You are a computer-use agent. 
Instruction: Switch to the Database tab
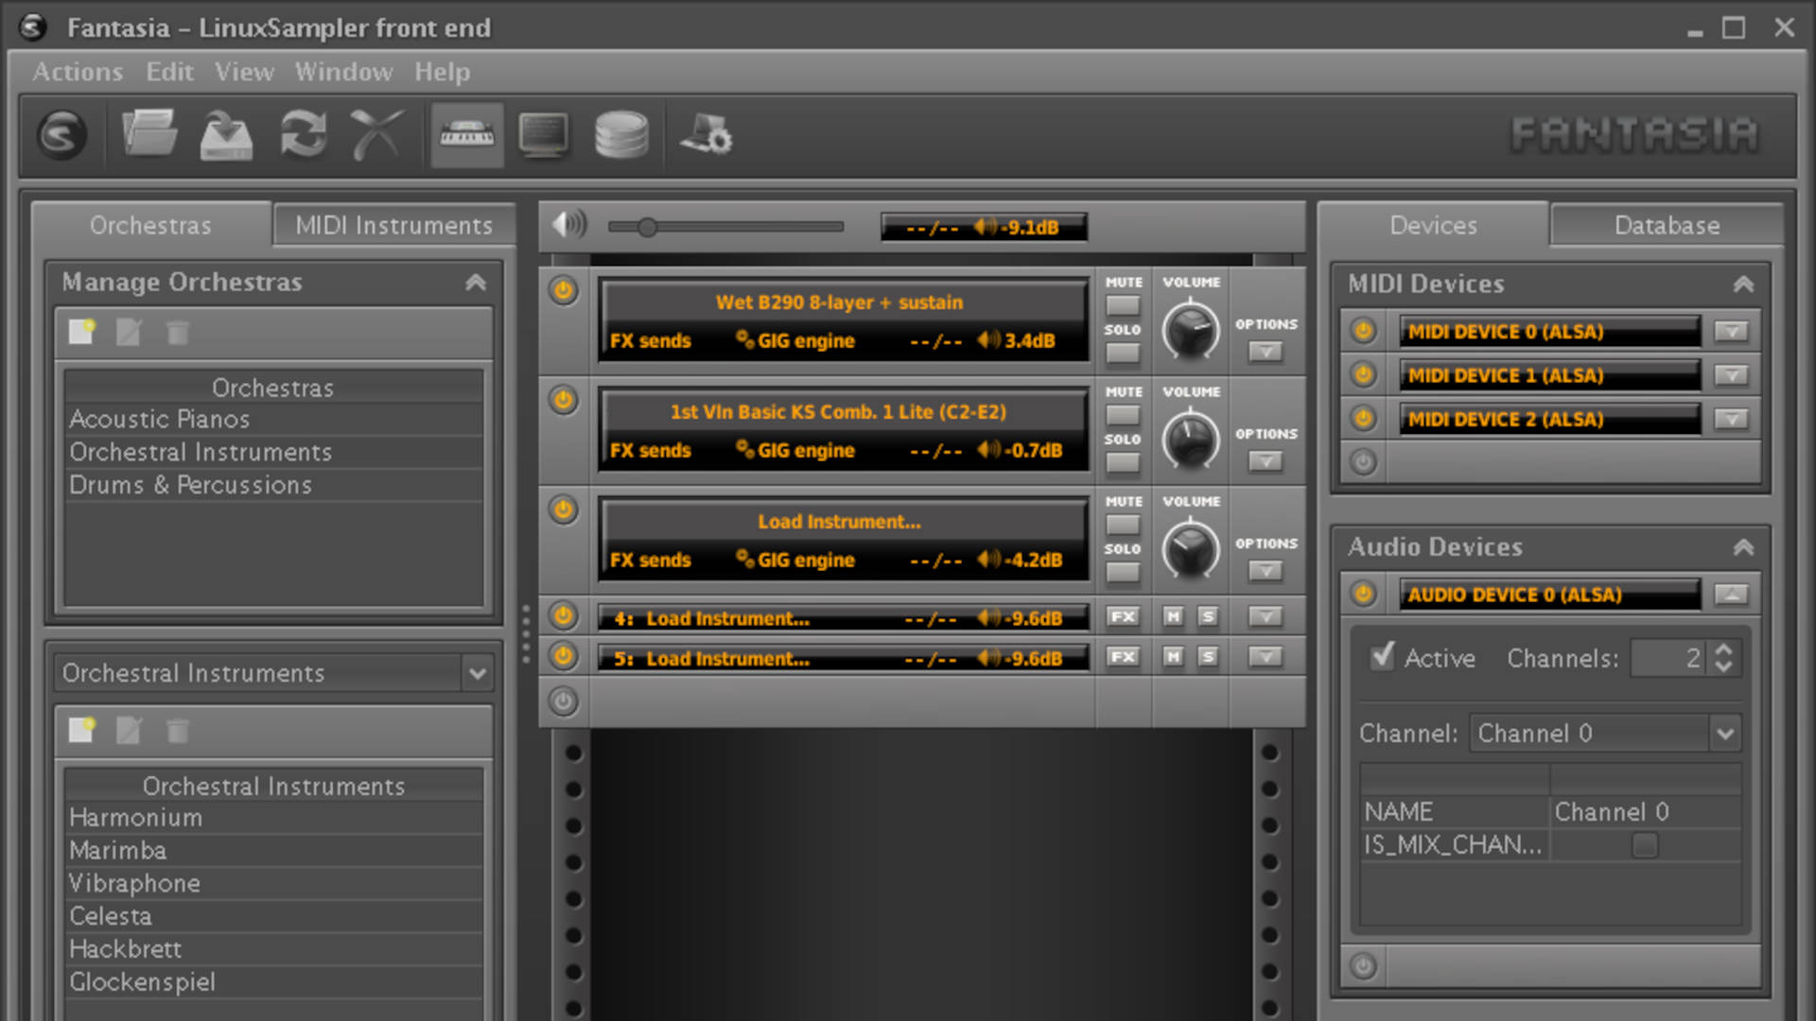point(1668,225)
